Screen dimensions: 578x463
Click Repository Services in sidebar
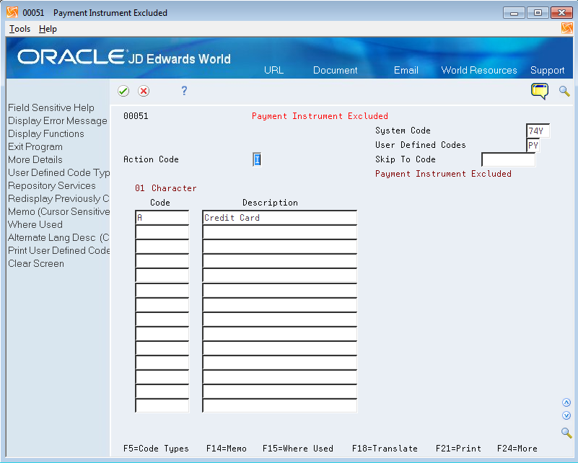(52, 185)
